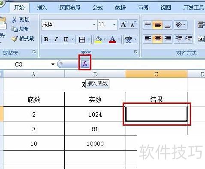Select the 结果 header cell
The height and width of the screenshot is (169, 205).
157,99
